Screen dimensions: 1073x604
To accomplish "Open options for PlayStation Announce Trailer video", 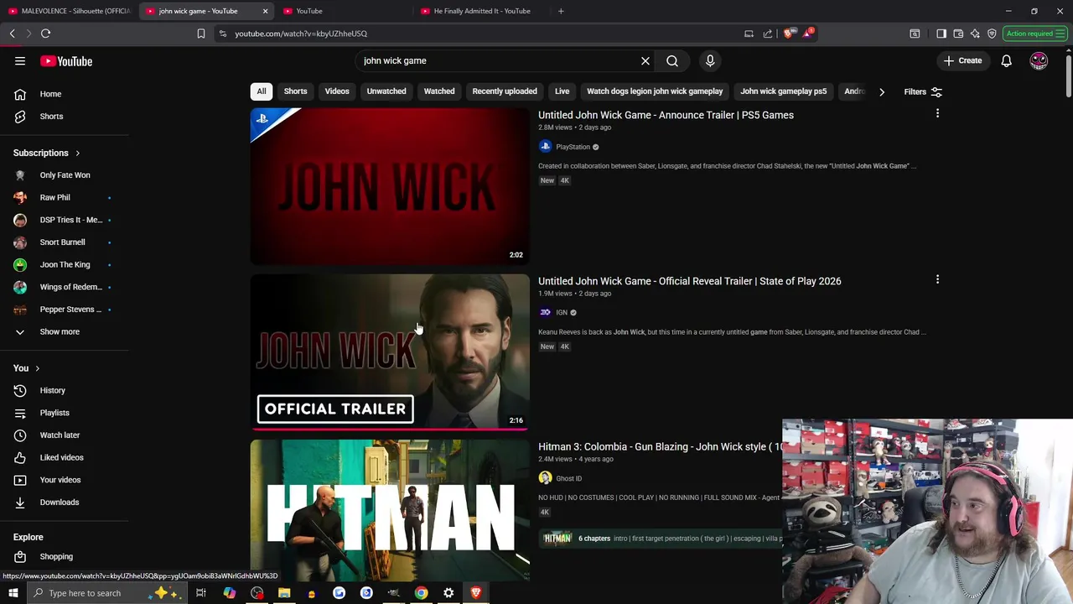I will pos(937,113).
